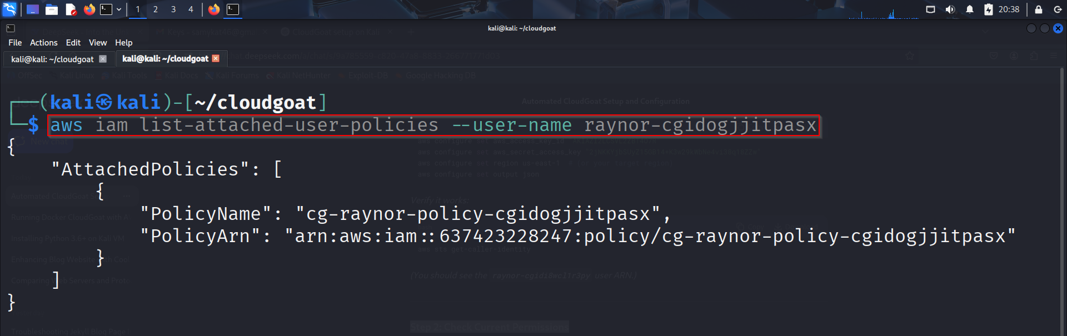Focus the terminal window in the taskbar
1067x336 pixels.
pyautogui.click(x=233, y=9)
